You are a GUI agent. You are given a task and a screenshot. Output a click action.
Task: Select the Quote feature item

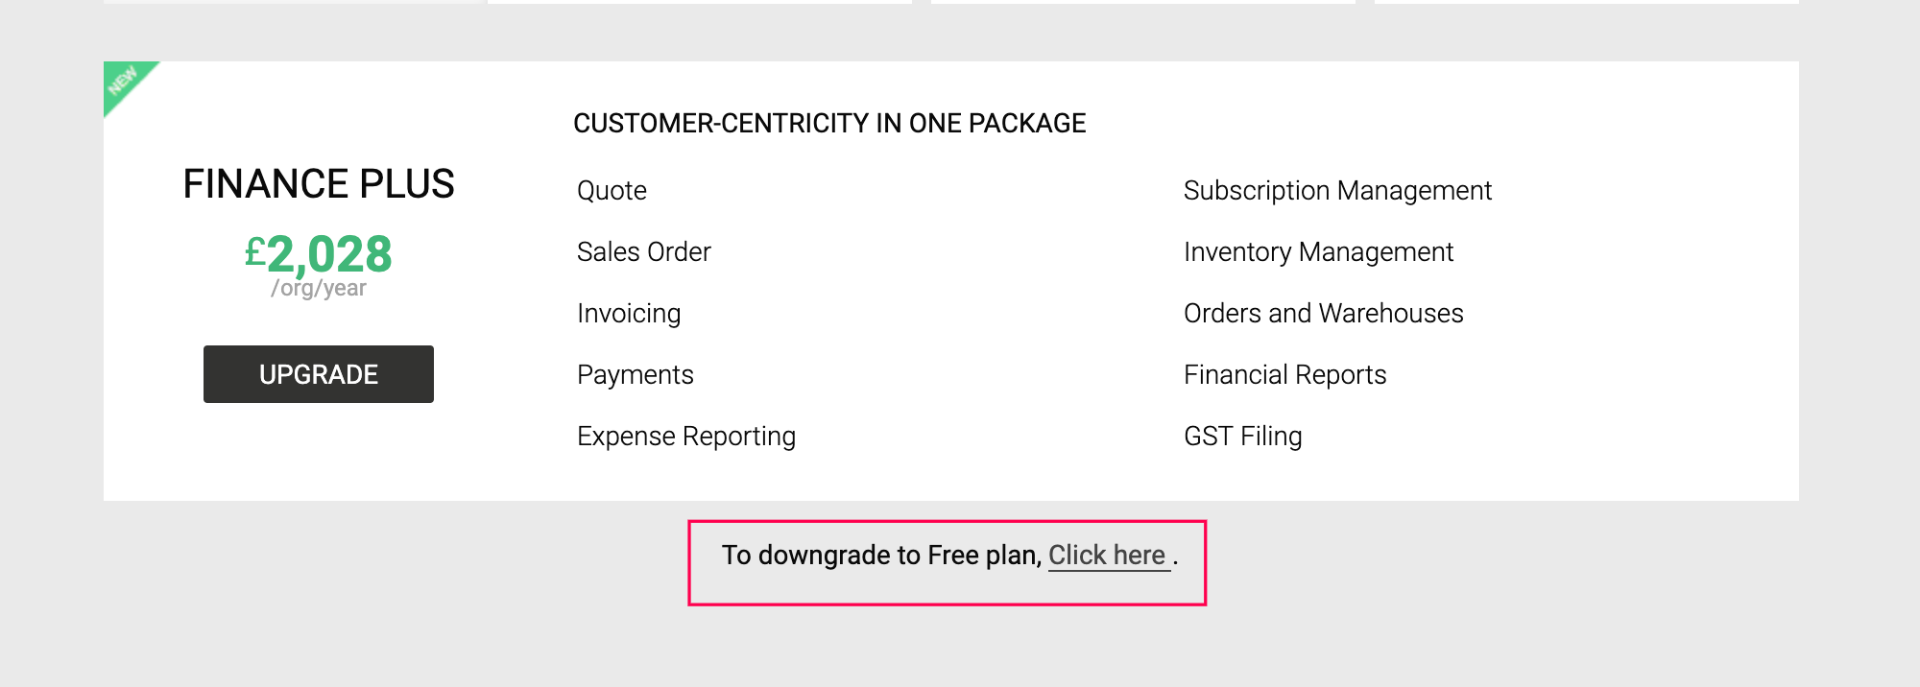(612, 191)
